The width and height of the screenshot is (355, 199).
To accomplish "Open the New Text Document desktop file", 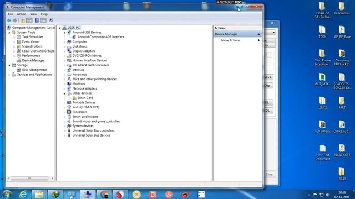I will (x=323, y=153).
